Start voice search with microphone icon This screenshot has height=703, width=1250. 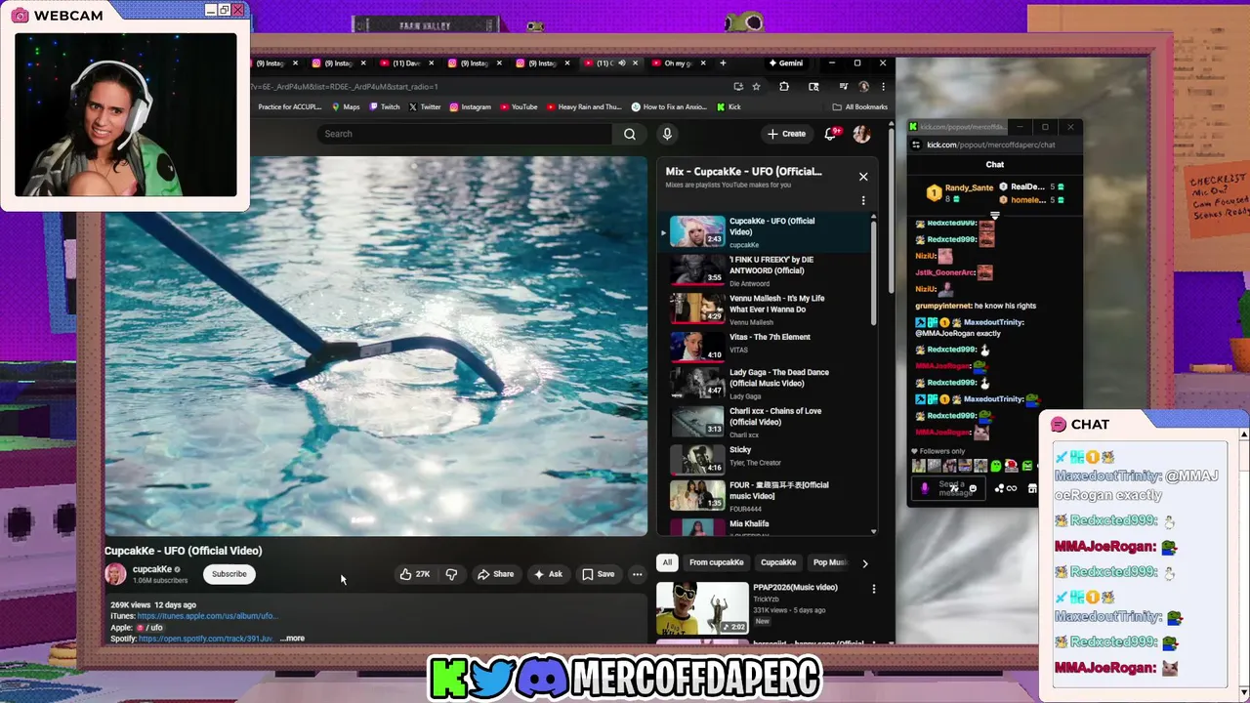[667, 134]
